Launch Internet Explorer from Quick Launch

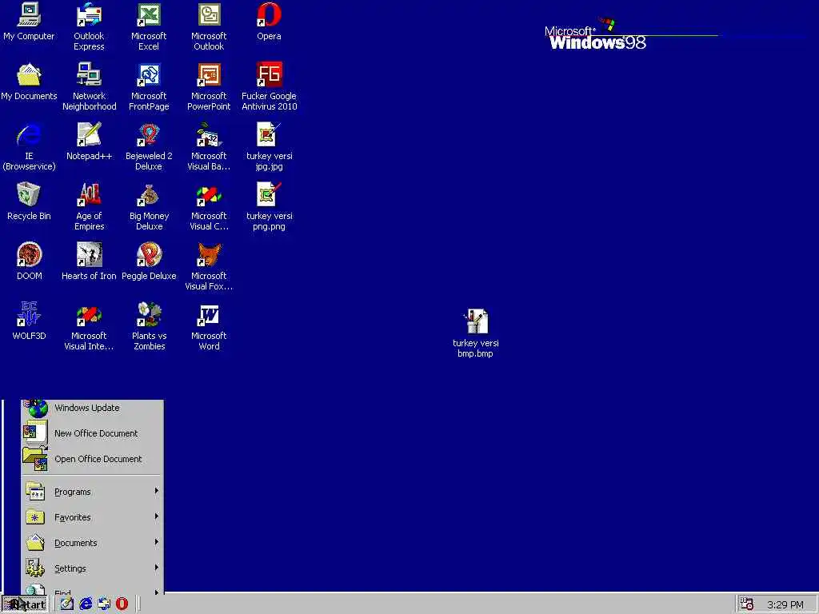[x=85, y=604]
